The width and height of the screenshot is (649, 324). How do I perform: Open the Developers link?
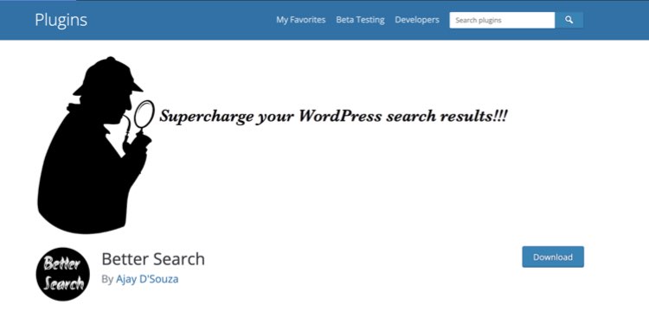coord(417,20)
